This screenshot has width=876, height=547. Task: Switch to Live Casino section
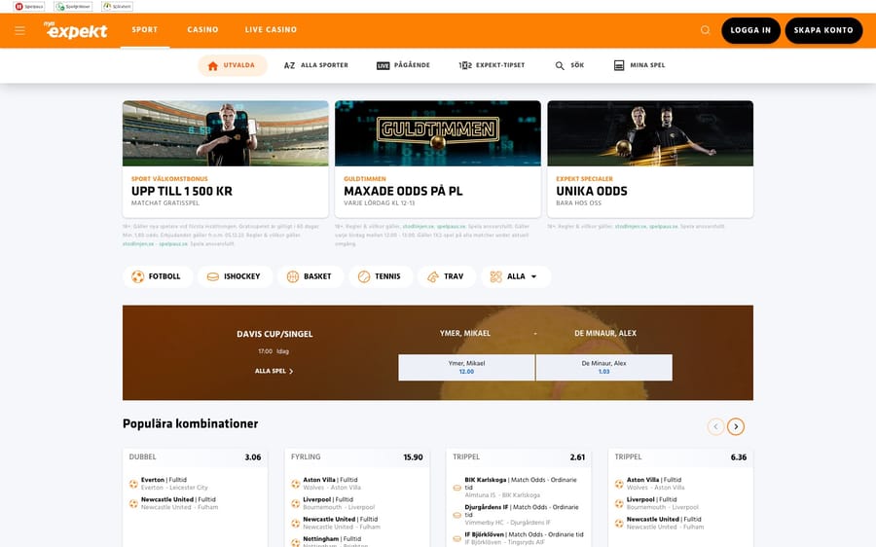(271, 29)
